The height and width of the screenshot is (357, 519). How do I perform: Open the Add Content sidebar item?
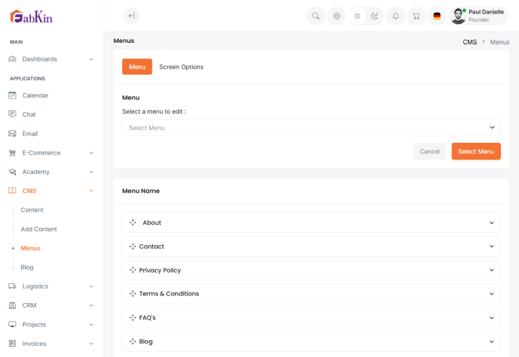[x=39, y=229]
